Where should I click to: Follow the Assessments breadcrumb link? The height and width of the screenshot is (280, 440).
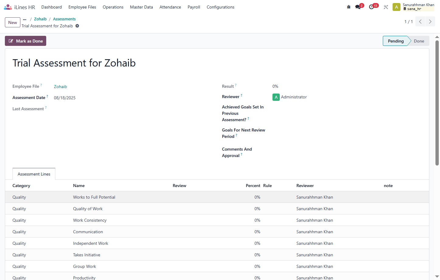tap(64, 19)
